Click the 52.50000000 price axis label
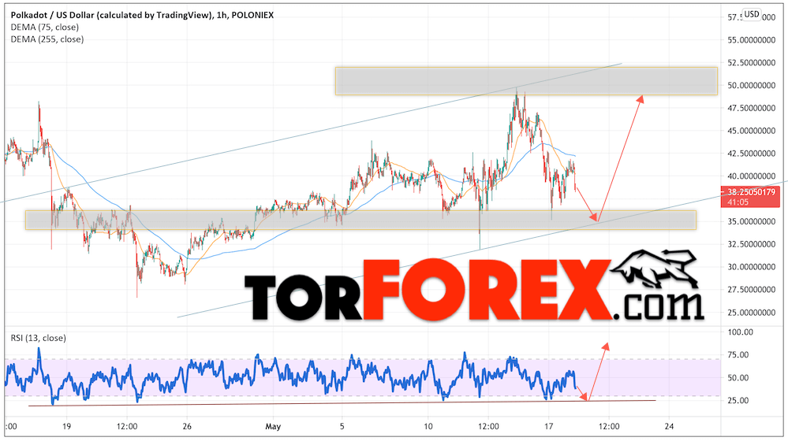This screenshot has width=788, height=441. click(x=751, y=63)
